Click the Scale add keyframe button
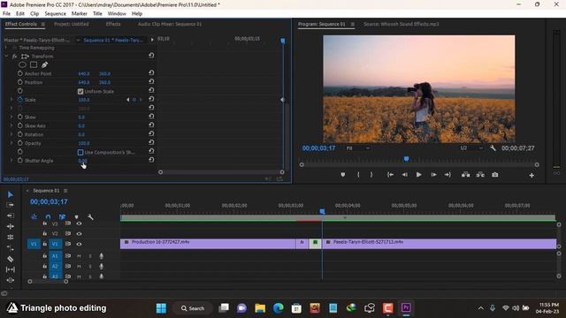The image size is (566, 318). click(134, 100)
